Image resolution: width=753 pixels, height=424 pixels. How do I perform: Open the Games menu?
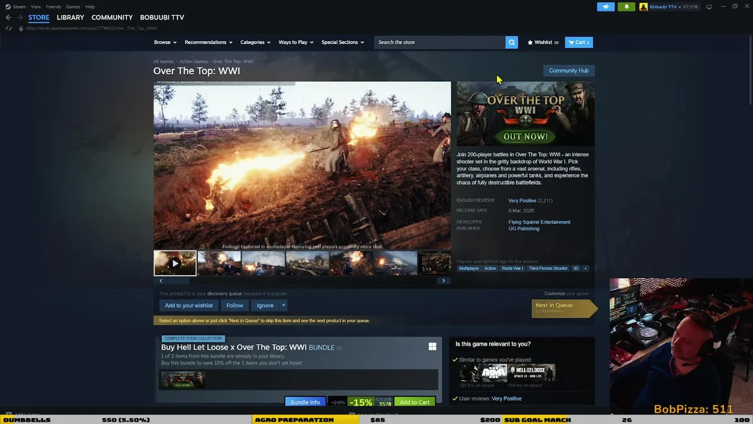click(73, 6)
